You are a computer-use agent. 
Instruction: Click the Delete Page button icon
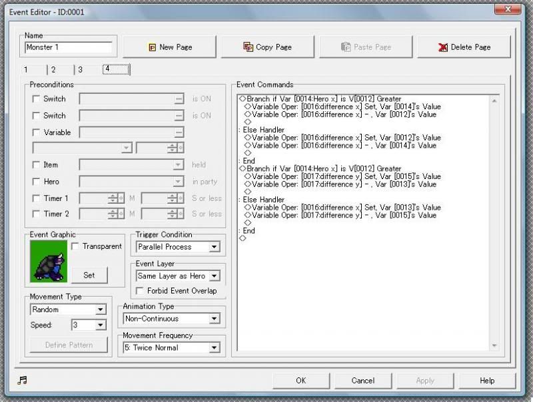tap(443, 47)
